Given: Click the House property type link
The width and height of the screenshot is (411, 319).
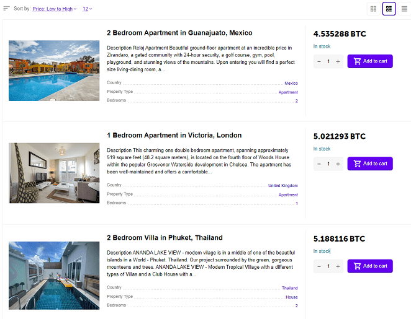Looking at the screenshot, I should click(x=291, y=297).
